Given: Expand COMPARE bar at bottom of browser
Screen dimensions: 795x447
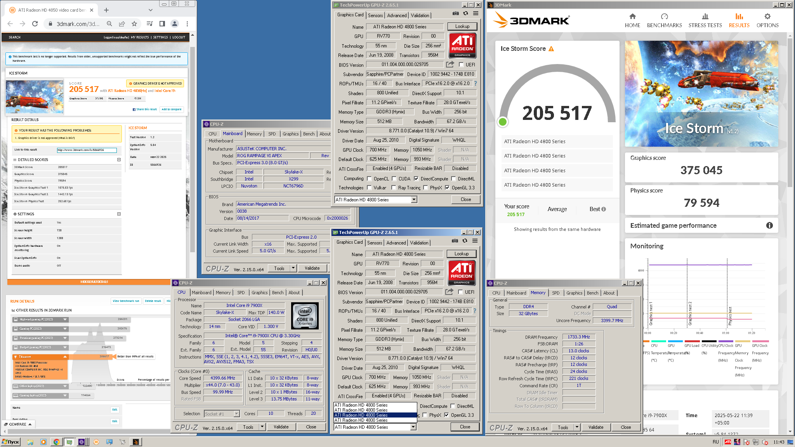Looking at the screenshot, I should tap(18, 424).
